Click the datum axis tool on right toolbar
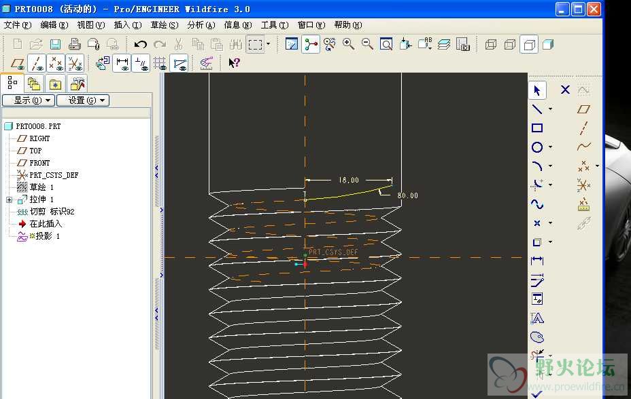Viewport: 631px width, 399px height. click(x=583, y=128)
